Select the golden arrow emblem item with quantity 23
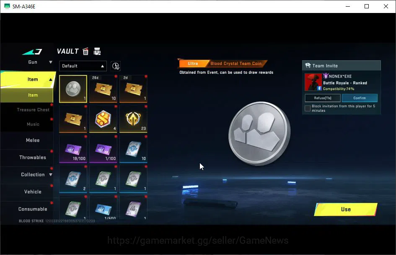Image resolution: width=396 pixels, height=255 pixels. (x=133, y=119)
